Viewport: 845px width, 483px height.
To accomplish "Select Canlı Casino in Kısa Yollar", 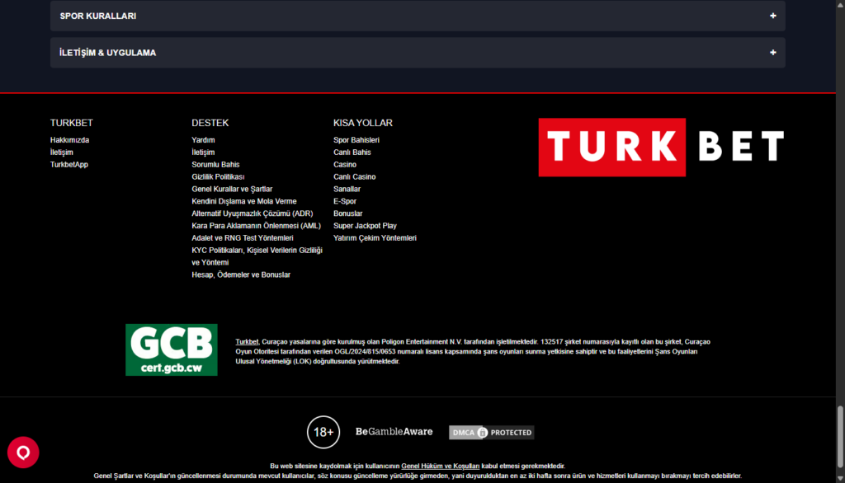I will pos(354,177).
